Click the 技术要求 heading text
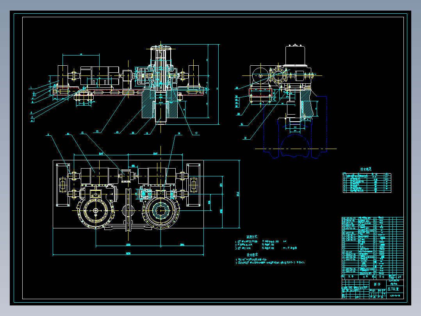Screen dimensions: 421x316 tap(252, 255)
